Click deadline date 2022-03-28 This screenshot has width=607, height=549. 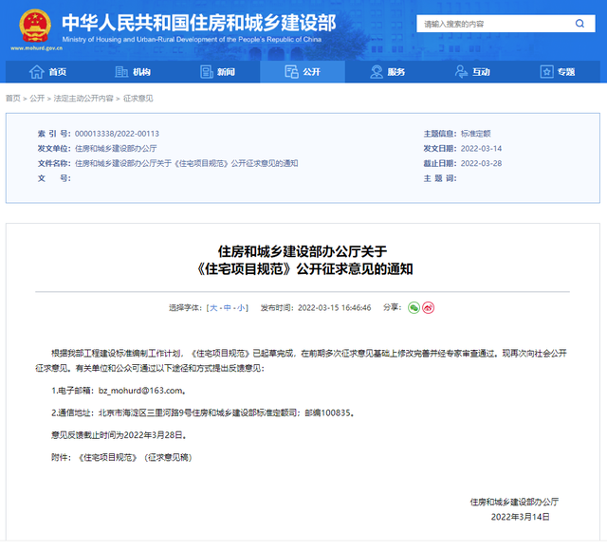pyautogui.click(x=481, y=164)
